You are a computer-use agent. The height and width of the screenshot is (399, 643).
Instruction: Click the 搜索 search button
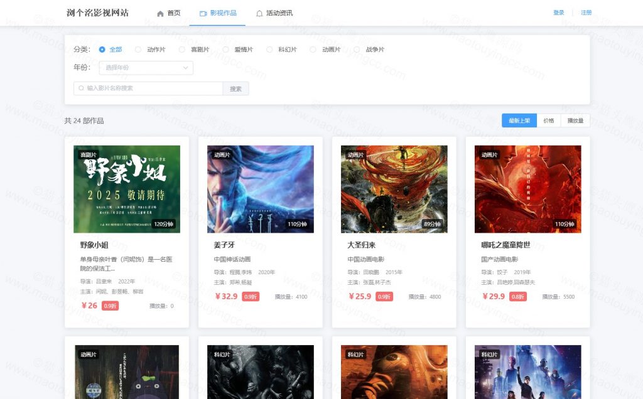(236, 88)
